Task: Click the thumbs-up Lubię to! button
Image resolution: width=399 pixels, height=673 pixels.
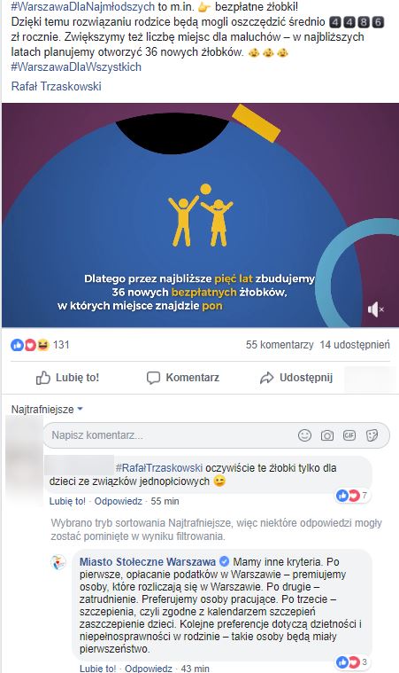Action: click(67, 378)
